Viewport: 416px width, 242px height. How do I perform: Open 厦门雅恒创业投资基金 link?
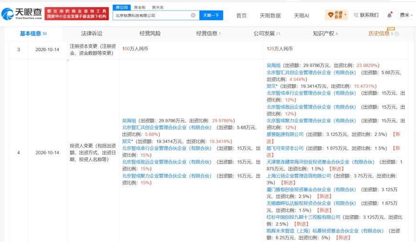pos(311,189)
